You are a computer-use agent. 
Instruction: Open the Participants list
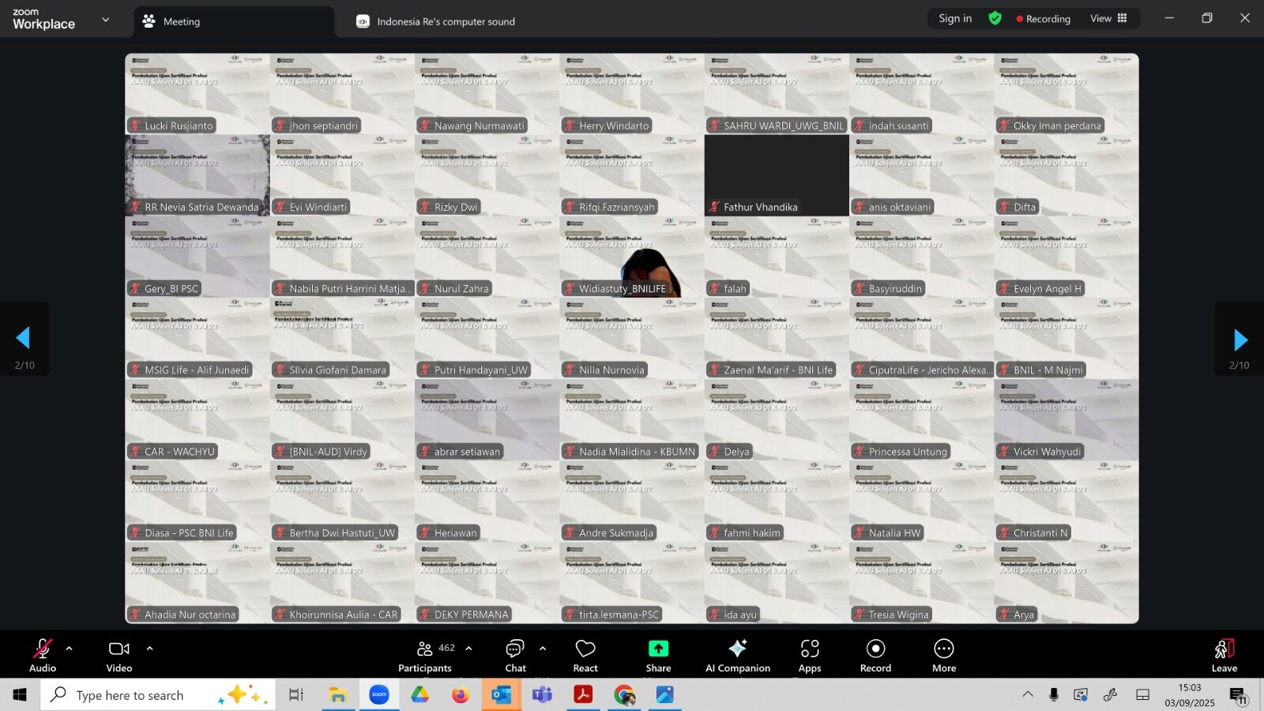pyautogui.click(x=426, y=649)
